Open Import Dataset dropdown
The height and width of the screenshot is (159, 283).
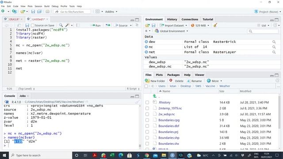point(173,26)
